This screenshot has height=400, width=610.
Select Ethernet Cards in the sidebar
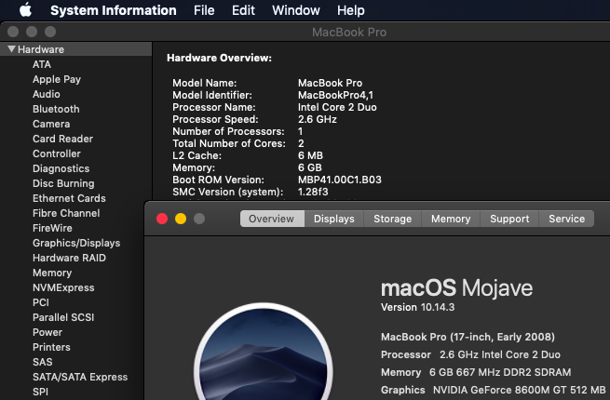[69, 198]
